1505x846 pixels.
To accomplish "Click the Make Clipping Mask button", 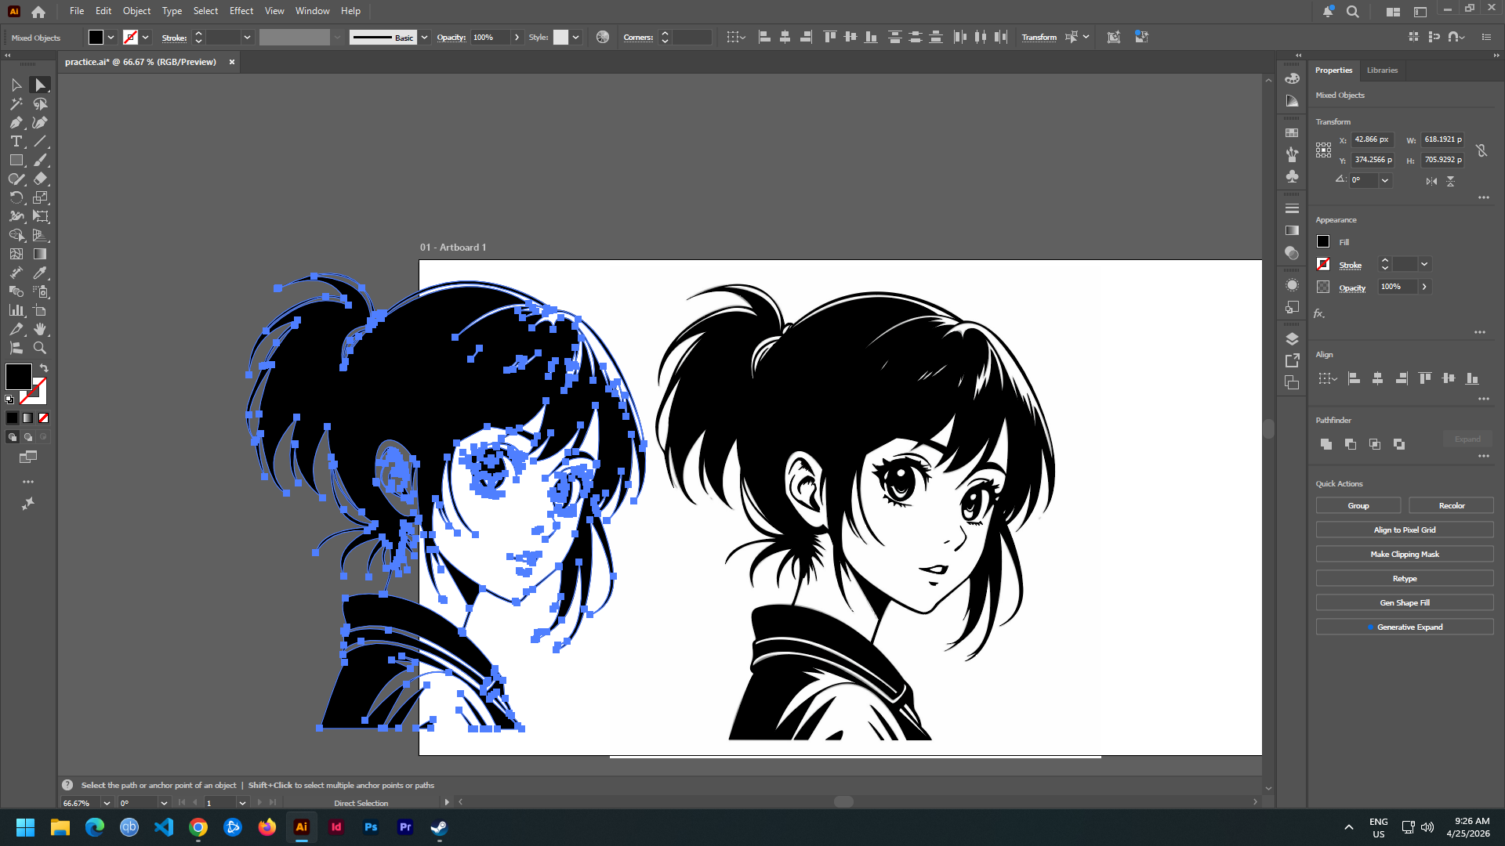I will click(1404, 555).
